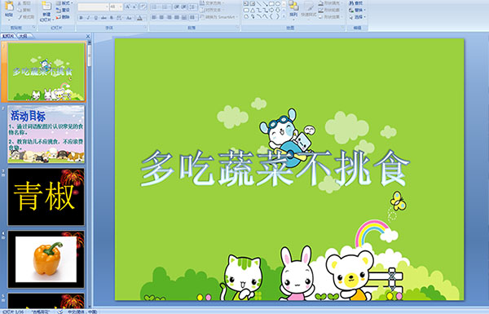Screen dimensions: 489x314
Task: Click the font color swatch button
Action: point(139,18)
